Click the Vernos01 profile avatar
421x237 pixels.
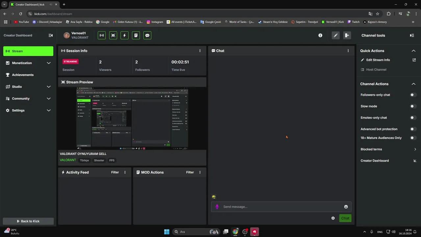click(x=67, y=35)
